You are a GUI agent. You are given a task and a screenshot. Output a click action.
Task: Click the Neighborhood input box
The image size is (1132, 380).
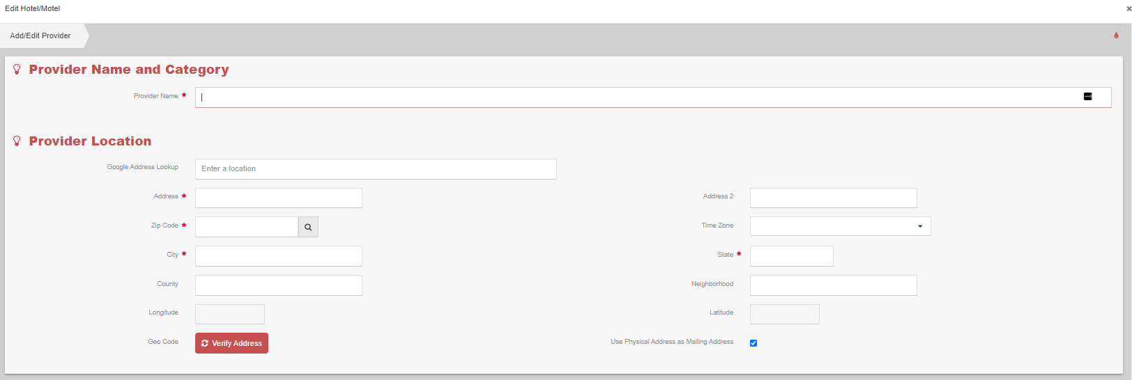833,285
